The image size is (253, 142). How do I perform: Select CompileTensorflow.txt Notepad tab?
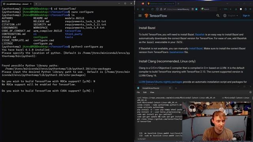[x=154, y=88]
